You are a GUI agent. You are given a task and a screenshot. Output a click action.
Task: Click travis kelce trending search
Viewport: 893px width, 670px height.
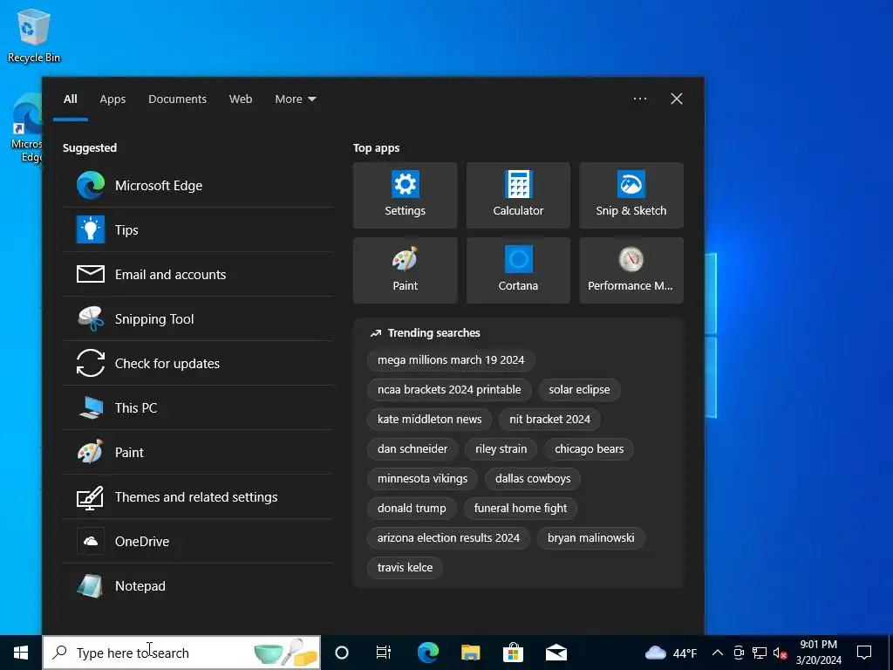pyautogui.click(x=405, y=567)
